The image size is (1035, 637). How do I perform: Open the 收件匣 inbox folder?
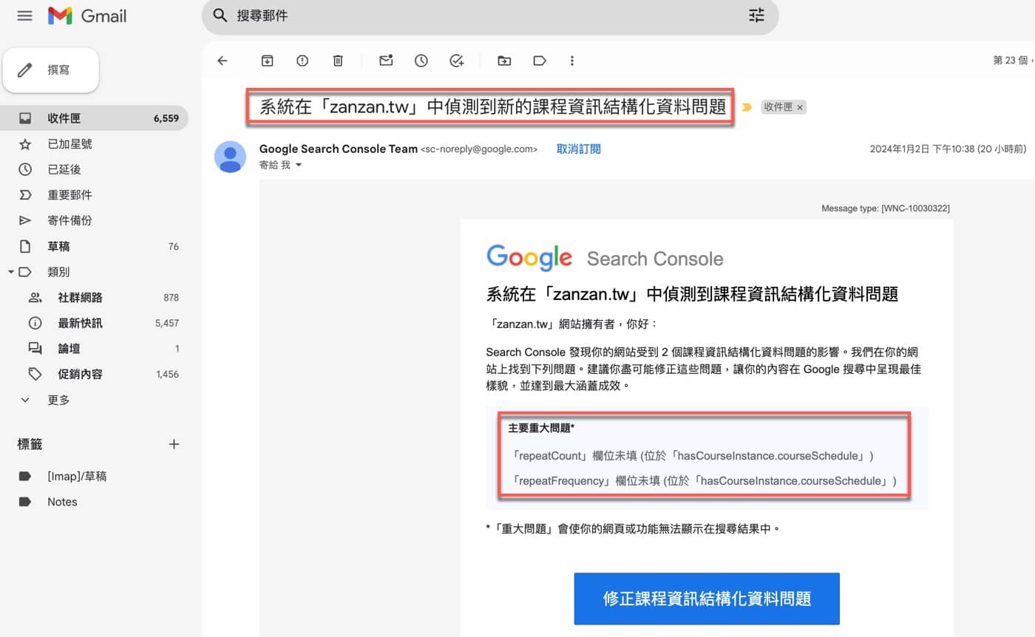pyautogui.click(x=94, y=118)
